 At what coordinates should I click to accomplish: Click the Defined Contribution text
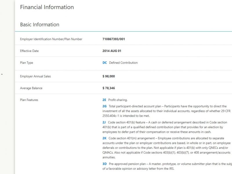point(123,63)
